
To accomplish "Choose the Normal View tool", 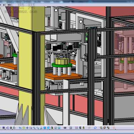I will (41, 128).
